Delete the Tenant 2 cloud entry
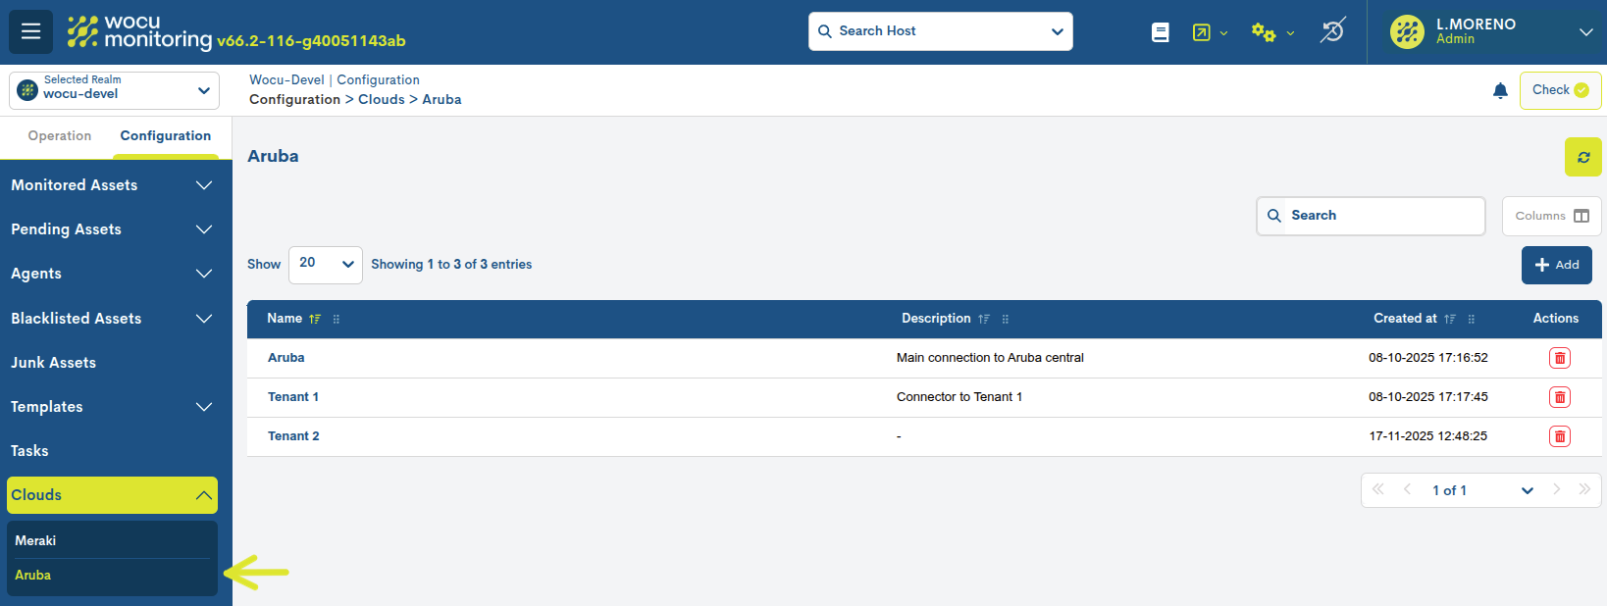This screenshot has width=1607, height=606. tap(1559, 436)
